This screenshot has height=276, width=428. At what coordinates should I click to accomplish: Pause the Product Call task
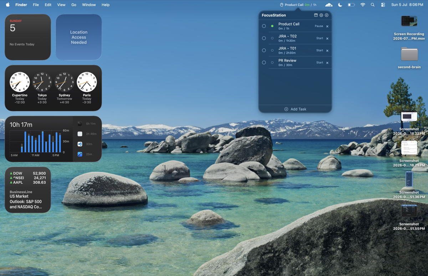tap(319, 26)
